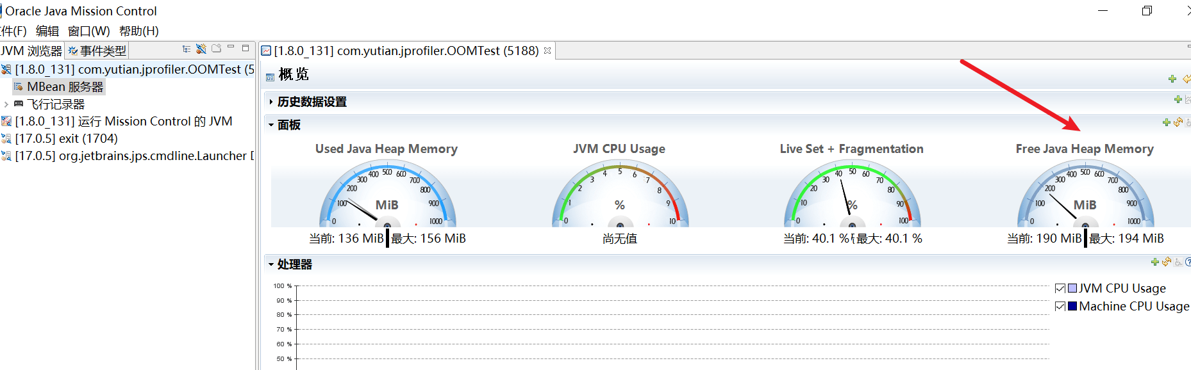The image size is (1191, 370).
Task: Click the green plus icon in 处理器 section
Action: coord(1155,262)
